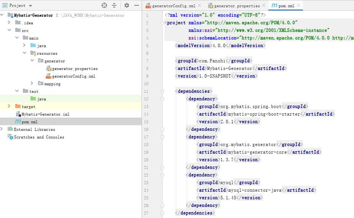The width and height of the screenshot is (354, 218).
Task: Collapse the main folder
Action: point(17,38)
